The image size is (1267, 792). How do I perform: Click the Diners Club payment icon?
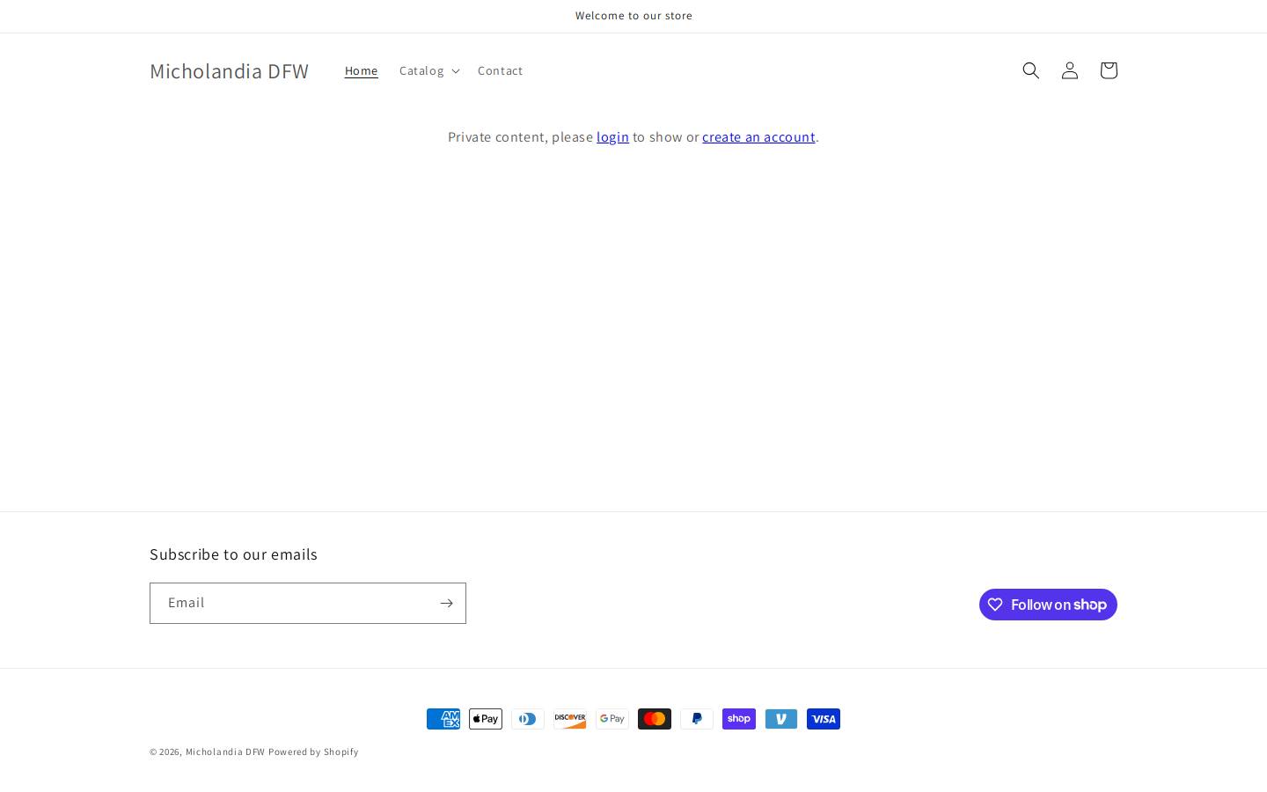(x=528, y=719)
